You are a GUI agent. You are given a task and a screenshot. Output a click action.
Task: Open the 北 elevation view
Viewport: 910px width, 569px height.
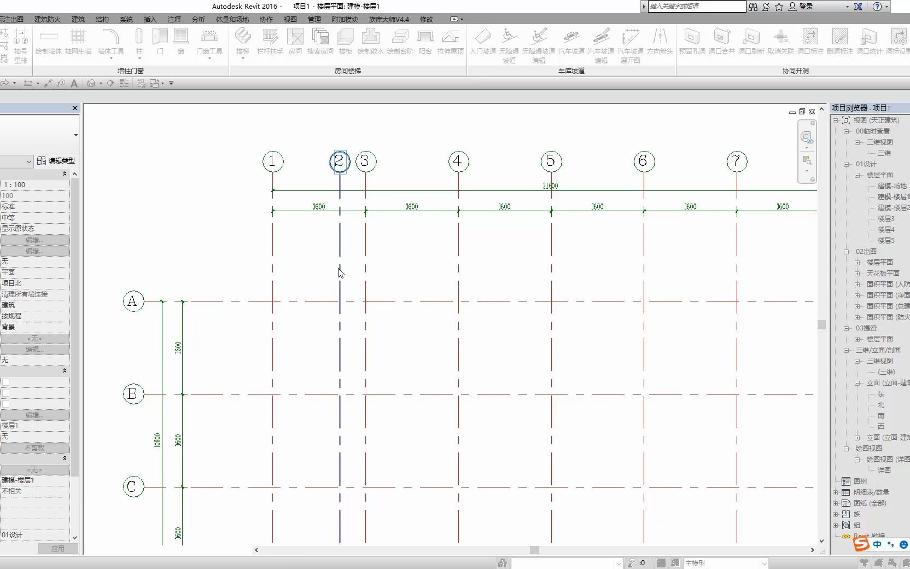881,405
